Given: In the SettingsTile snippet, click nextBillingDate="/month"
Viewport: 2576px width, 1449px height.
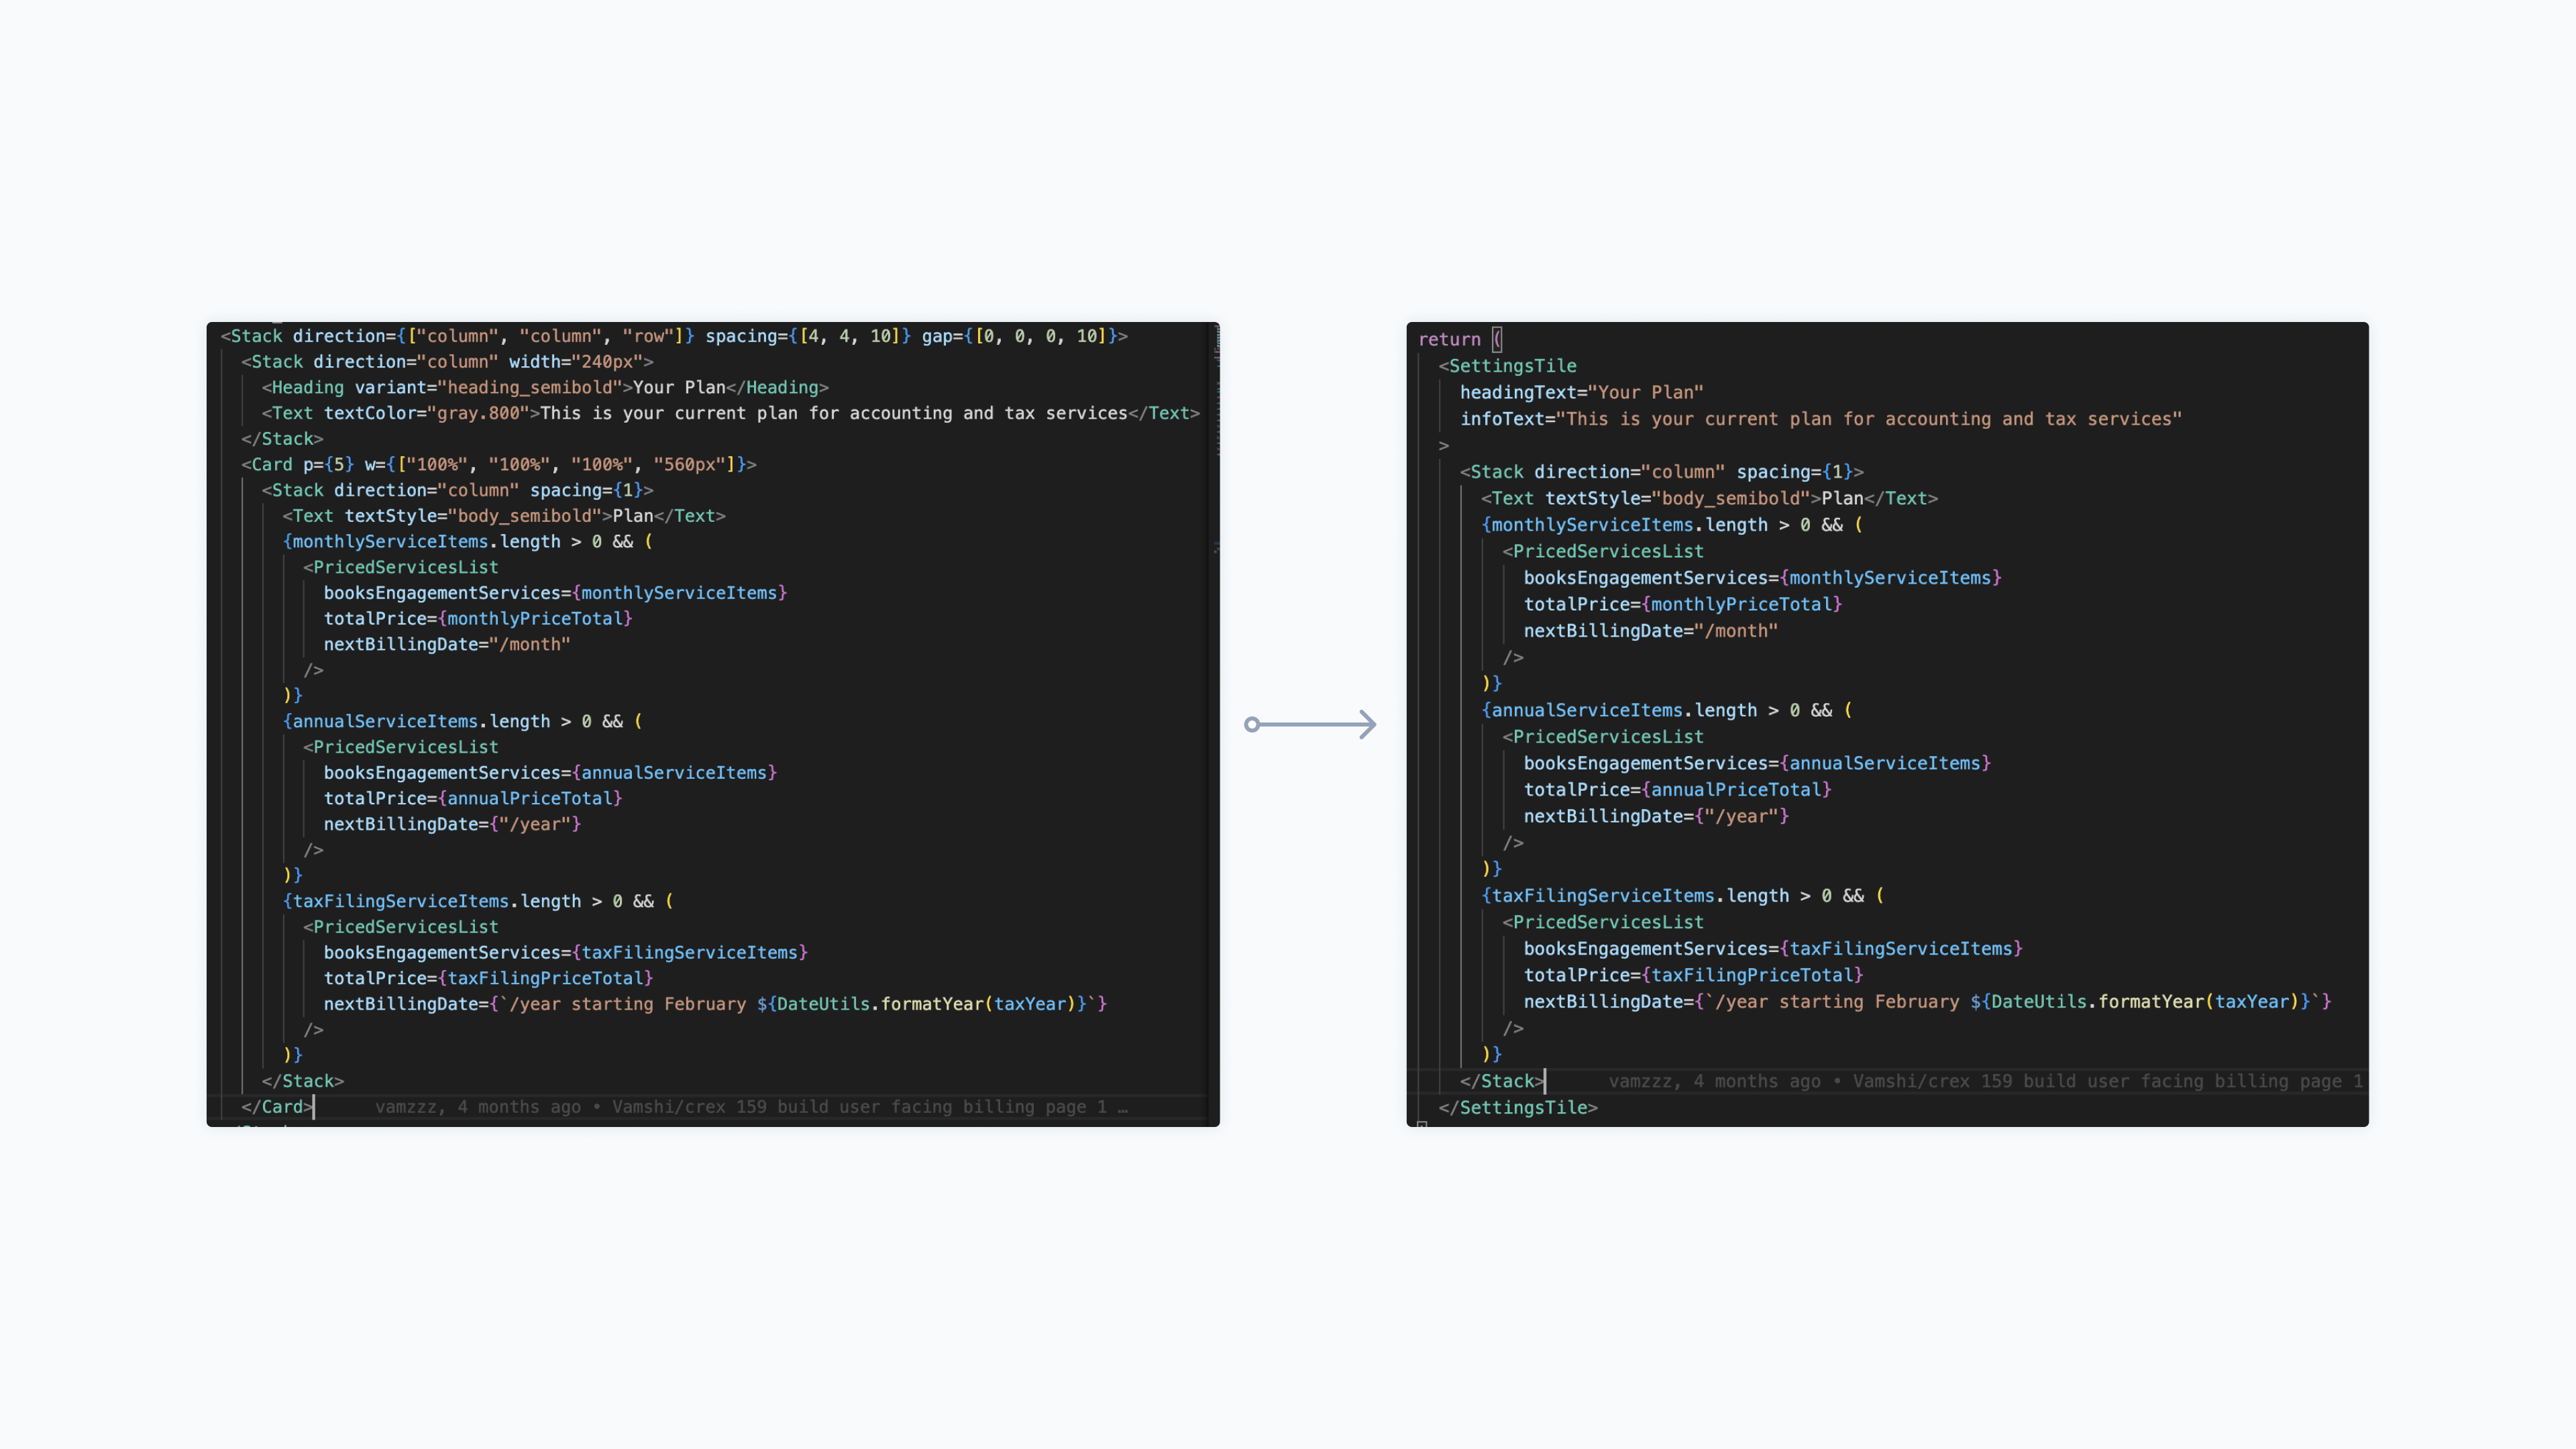Looking at the screenshot, I should (x=1651, y=631).
